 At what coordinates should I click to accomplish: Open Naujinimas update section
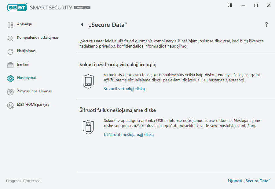coord(10,51)
